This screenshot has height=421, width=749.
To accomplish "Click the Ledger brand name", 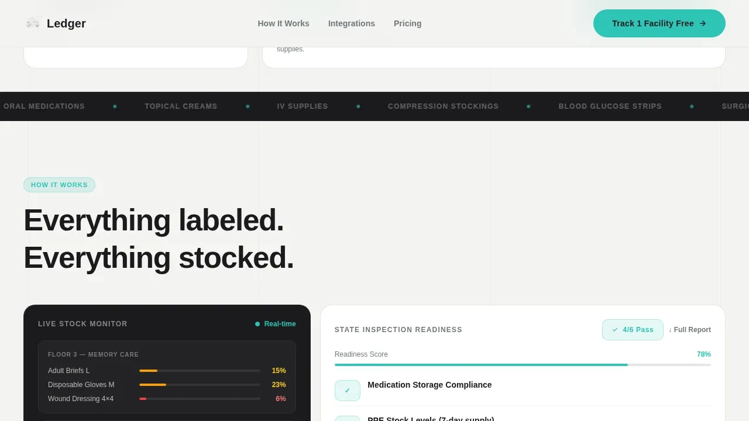I will 66,23.
